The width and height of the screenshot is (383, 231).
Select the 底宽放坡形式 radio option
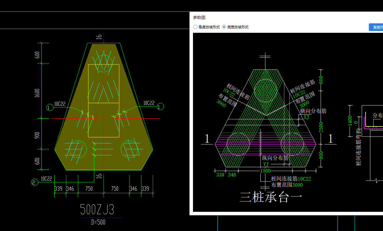point(235,27)
